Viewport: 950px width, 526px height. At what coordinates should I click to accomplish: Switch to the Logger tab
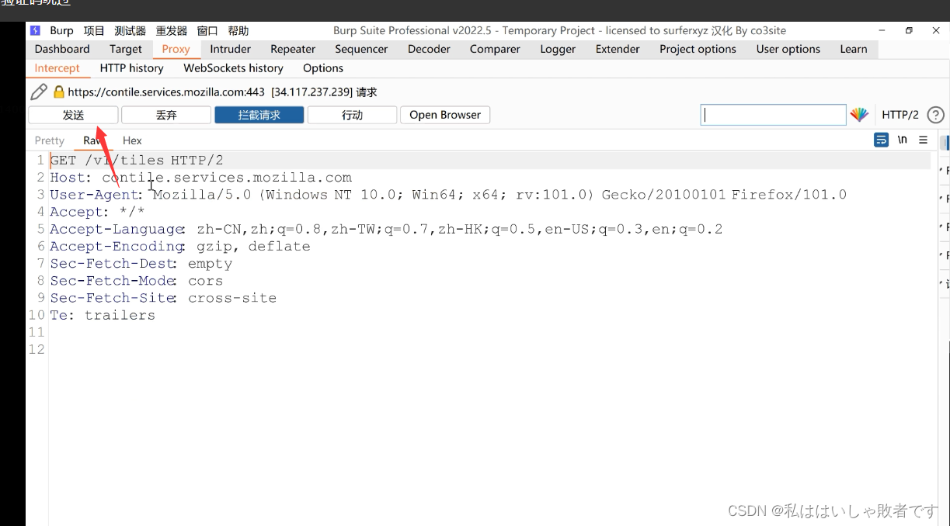click(x=558, y=49)
